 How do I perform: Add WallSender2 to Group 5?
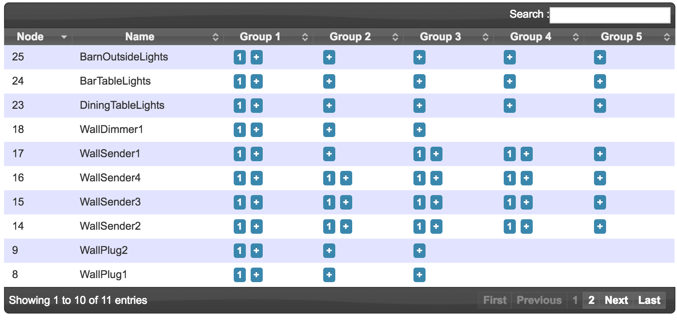coord(600,226)
